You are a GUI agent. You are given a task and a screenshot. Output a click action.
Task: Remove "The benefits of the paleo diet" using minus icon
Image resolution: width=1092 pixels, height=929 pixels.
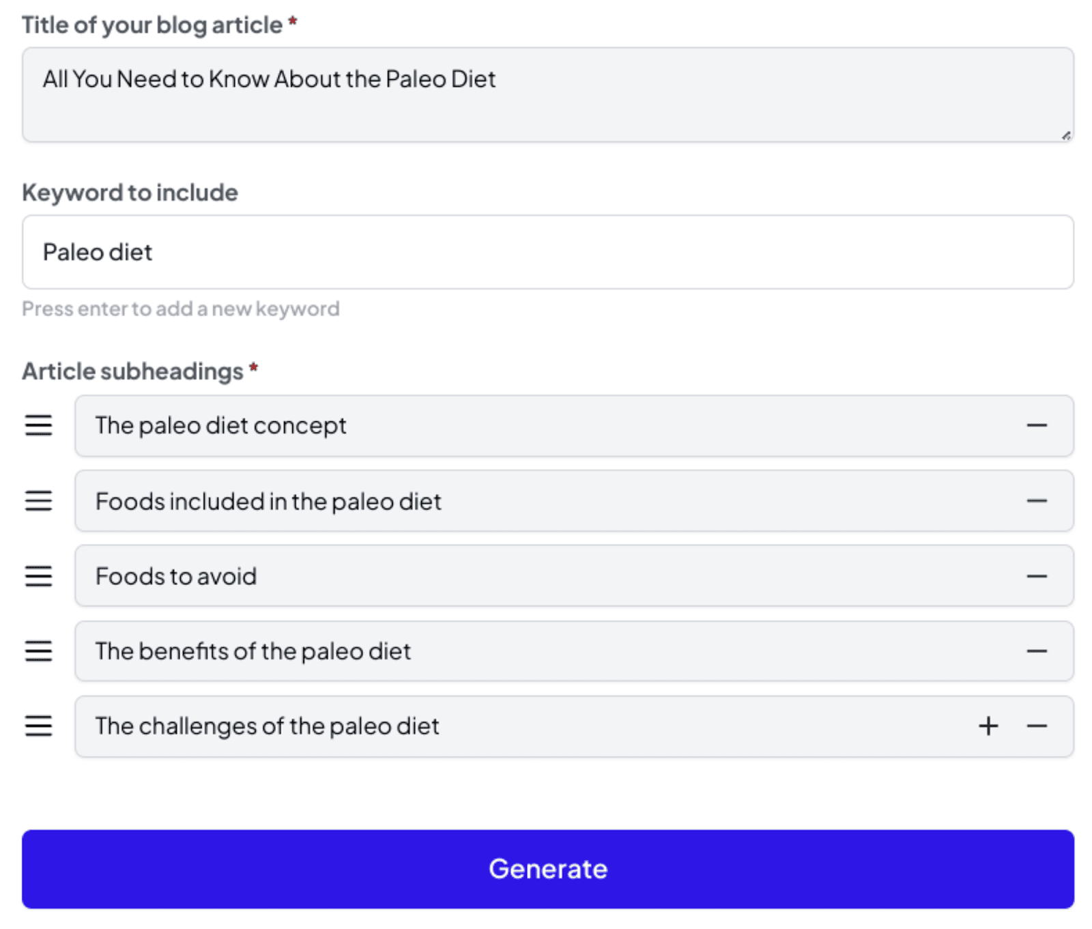coord(1036,651)
